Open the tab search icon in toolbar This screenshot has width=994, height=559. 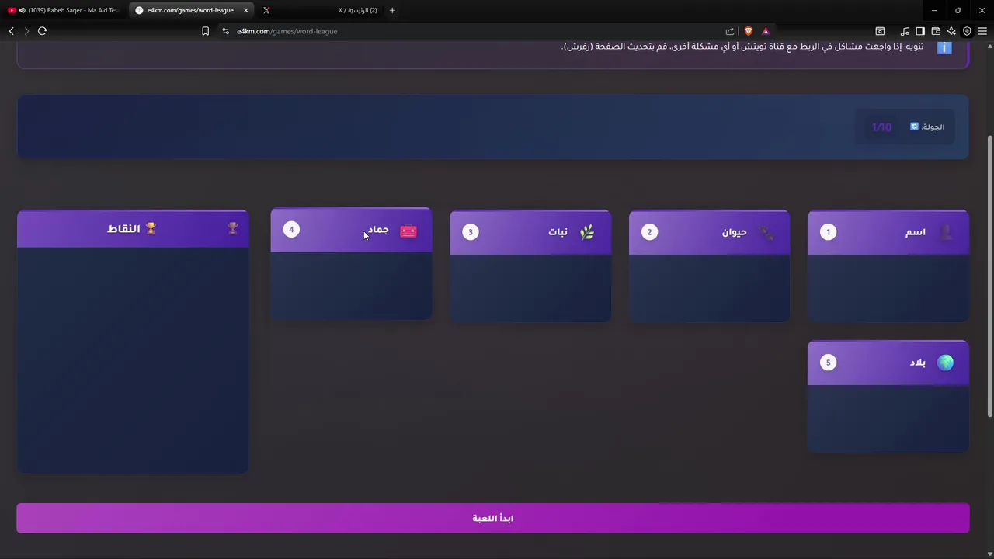coord(880,31)
